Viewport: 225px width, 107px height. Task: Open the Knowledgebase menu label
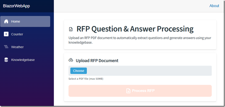23,60
